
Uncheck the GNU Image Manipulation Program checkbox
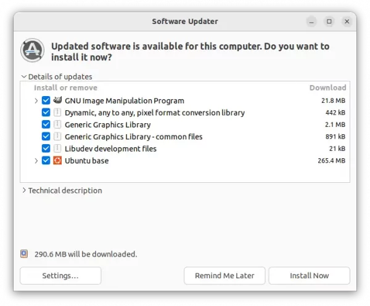pyautogui.click(x=46, y=100)
